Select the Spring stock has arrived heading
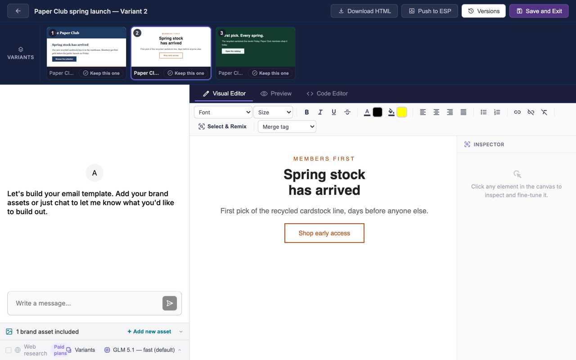The width and height of the screenshot is (576, 360). coord(324,182)
